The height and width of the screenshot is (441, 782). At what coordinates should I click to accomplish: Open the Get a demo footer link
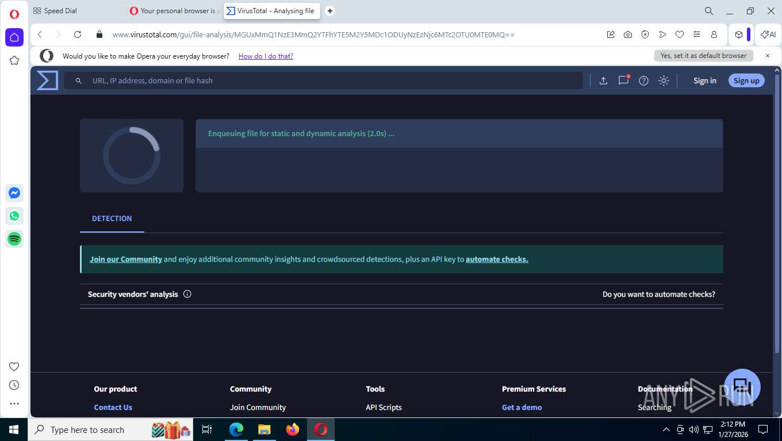click(x=522, y=408)
